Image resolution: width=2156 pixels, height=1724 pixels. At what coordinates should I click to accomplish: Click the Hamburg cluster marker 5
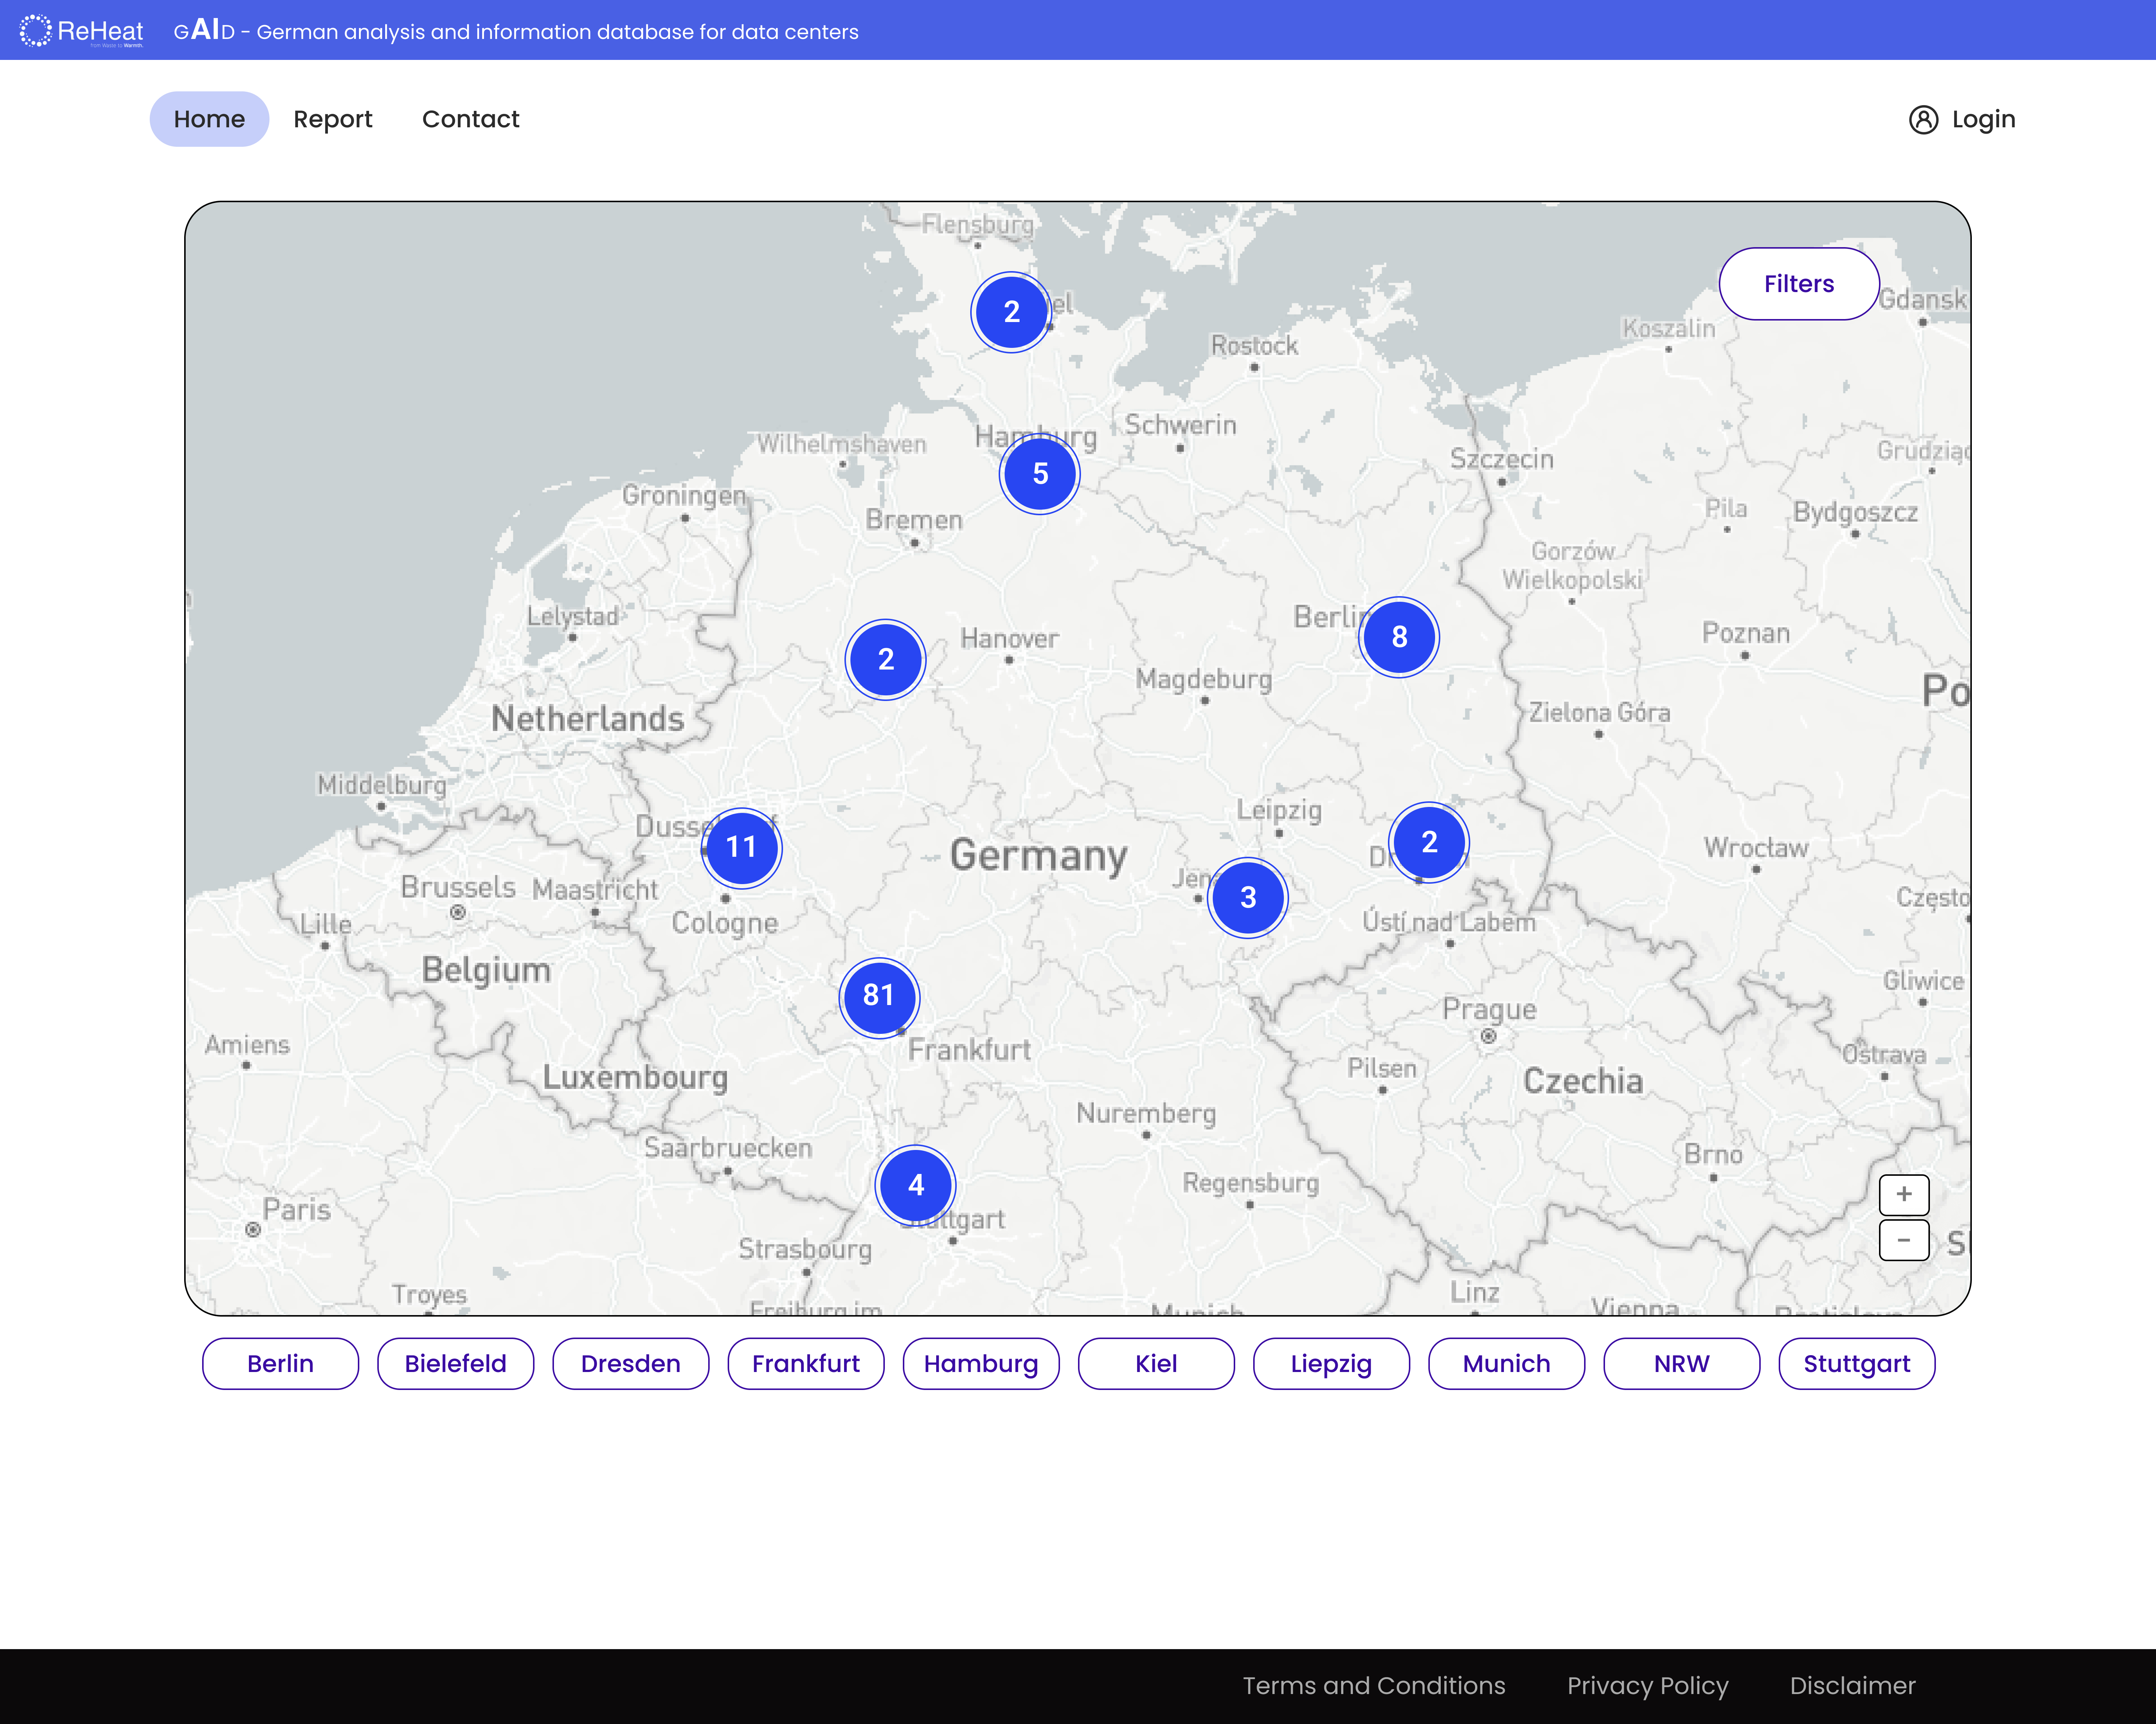coord(1039,474)
